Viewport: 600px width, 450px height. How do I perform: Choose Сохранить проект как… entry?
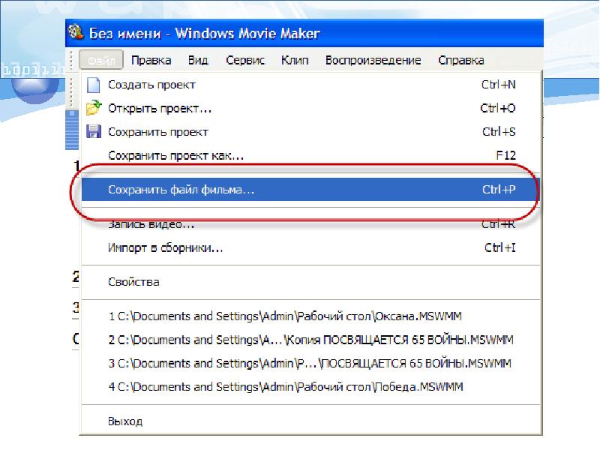(176, 156)
